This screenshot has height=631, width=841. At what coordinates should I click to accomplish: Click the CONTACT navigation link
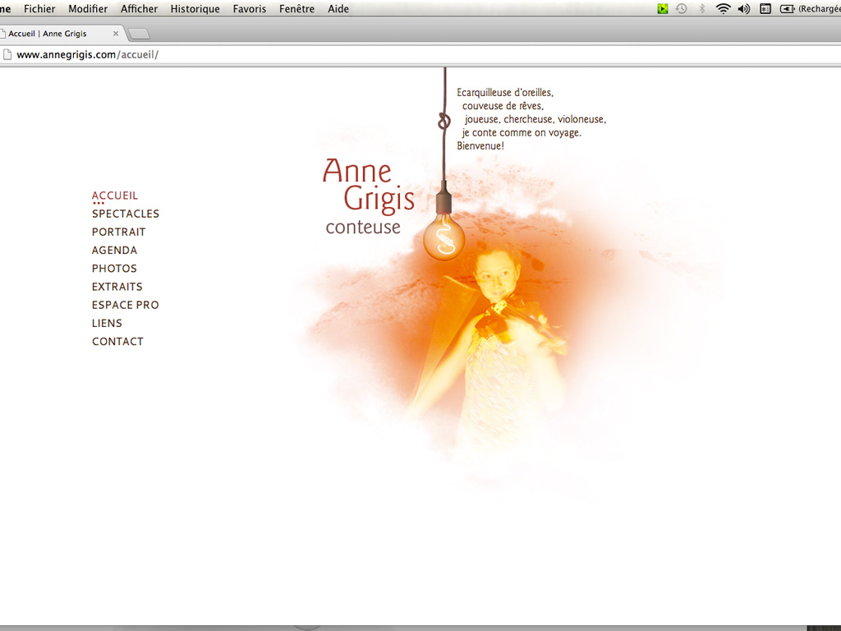[117, 342]
